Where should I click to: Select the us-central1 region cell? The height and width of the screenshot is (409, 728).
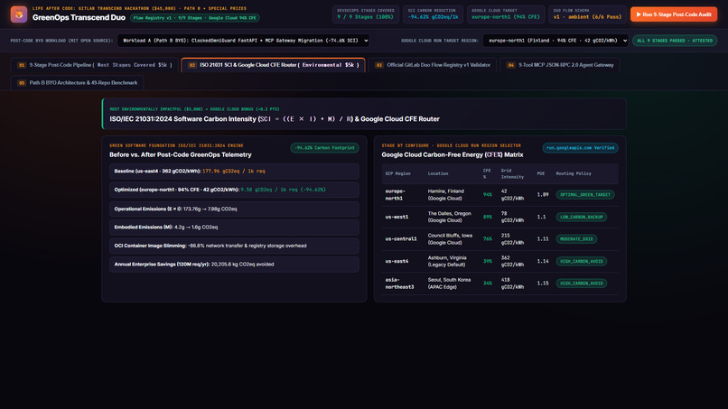click(401, 238)
